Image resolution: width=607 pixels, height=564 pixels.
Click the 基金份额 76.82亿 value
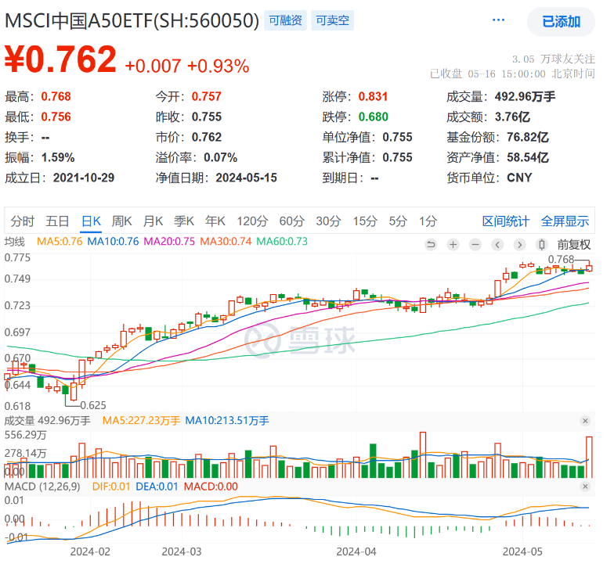click(497, 137)
